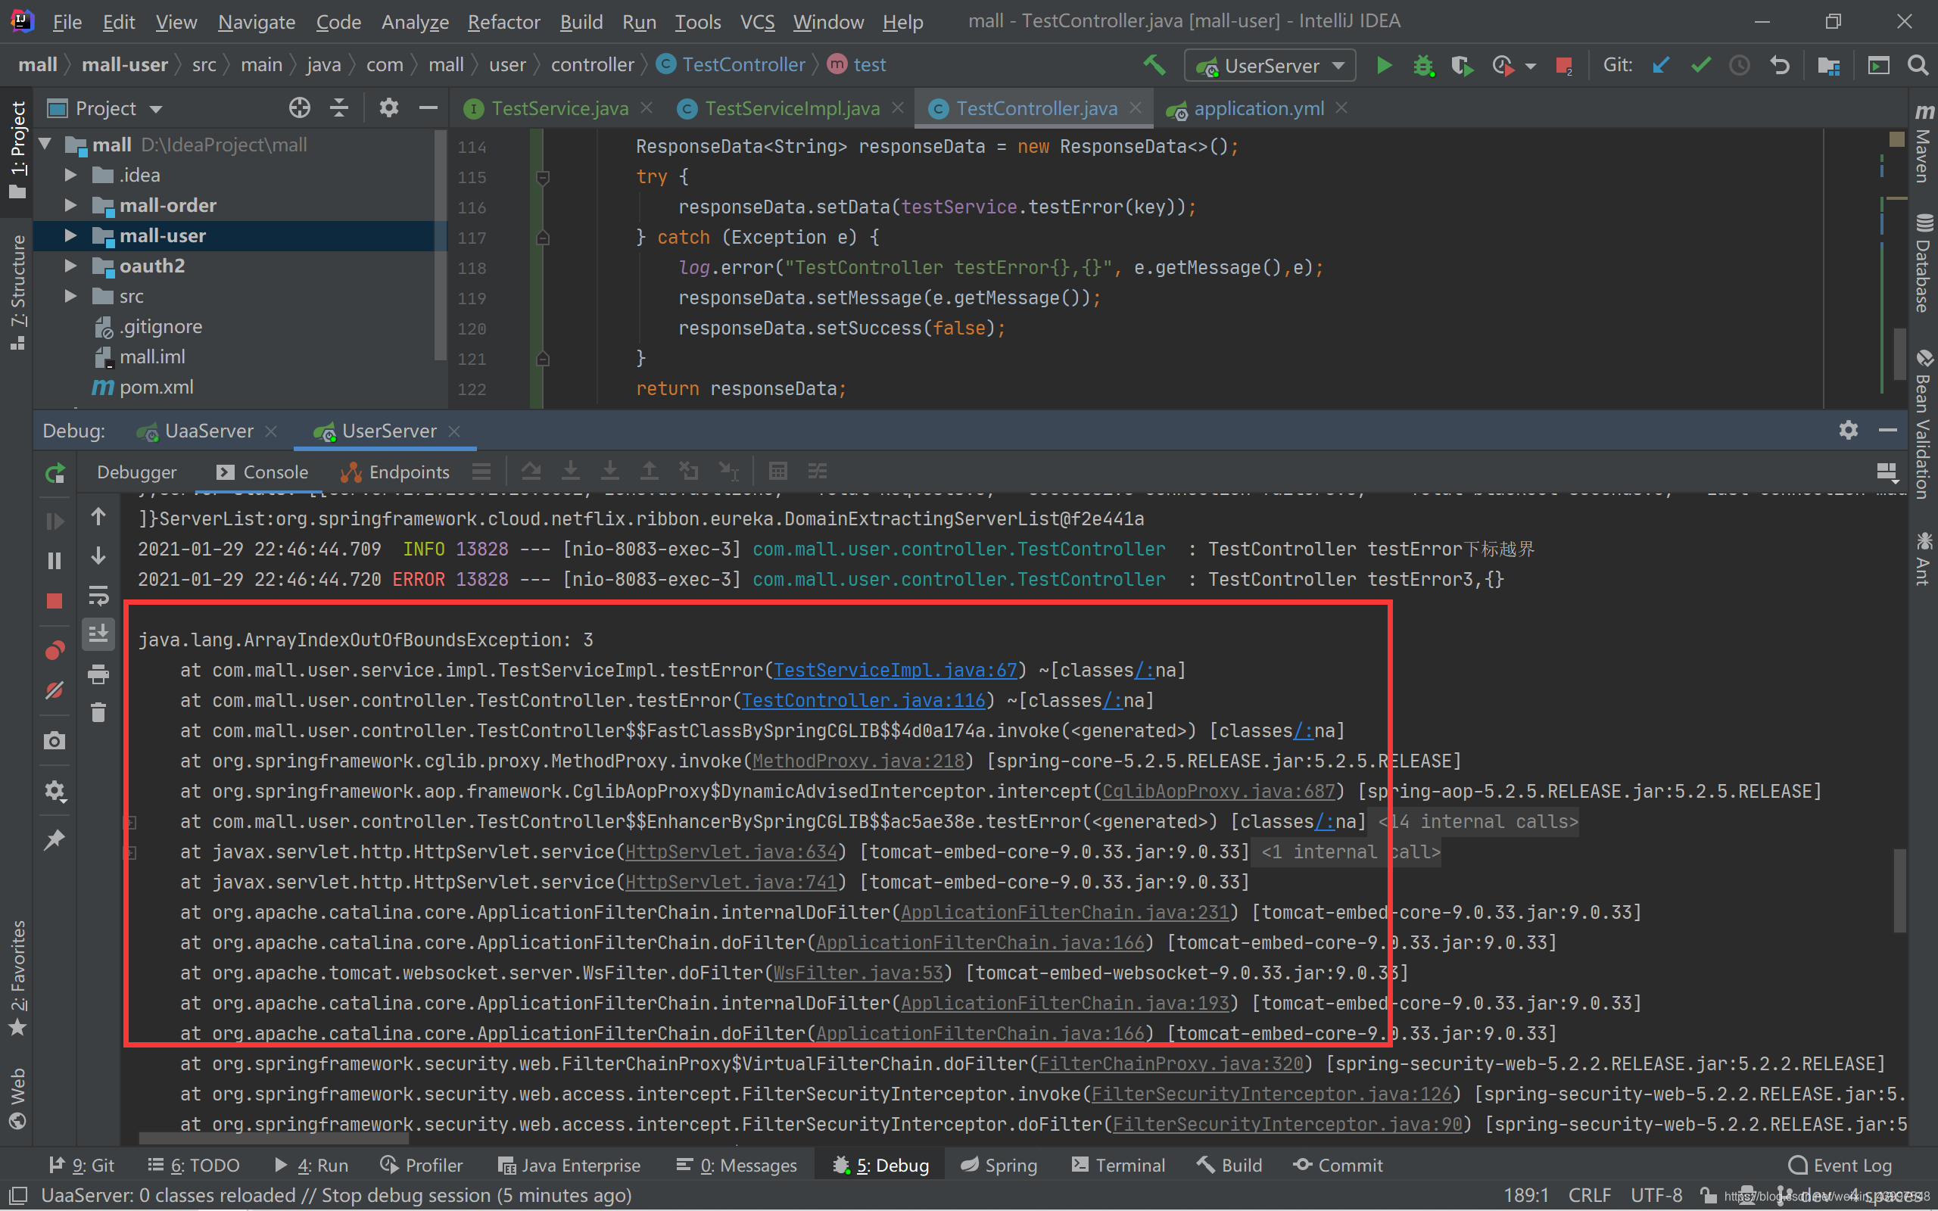1938x1211 pixels.
Task: View breakpoints with the red dots icon
Action: click(x=55, y=649)
